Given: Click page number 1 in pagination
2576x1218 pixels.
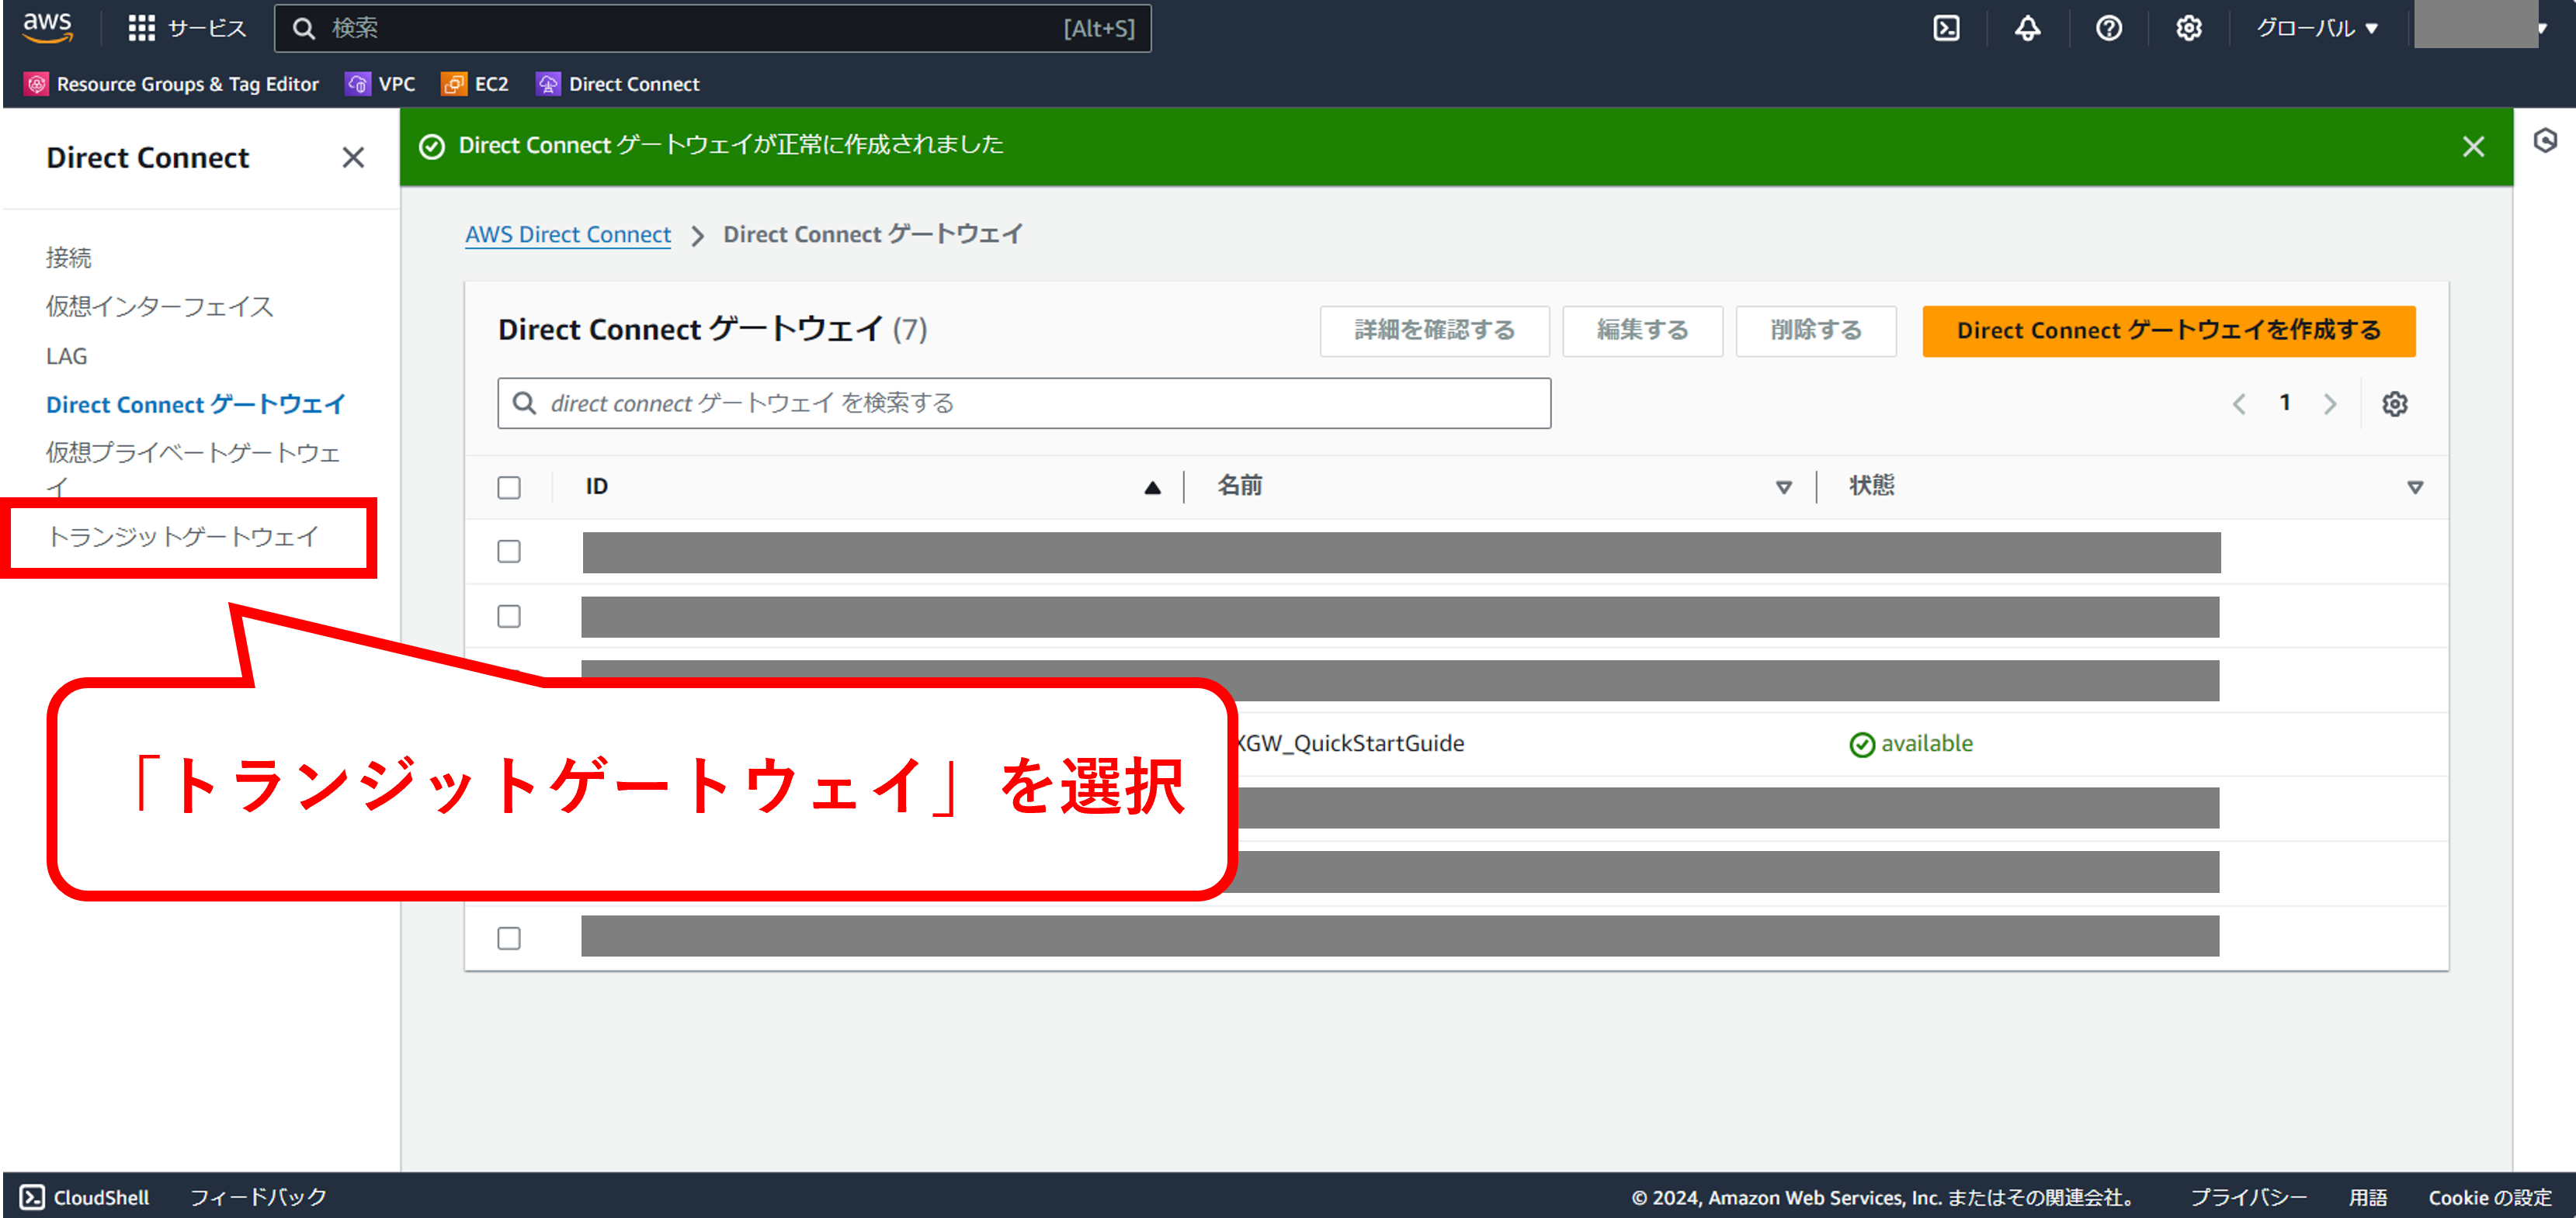Looking at the screenshot, I should pos(2284,403).
